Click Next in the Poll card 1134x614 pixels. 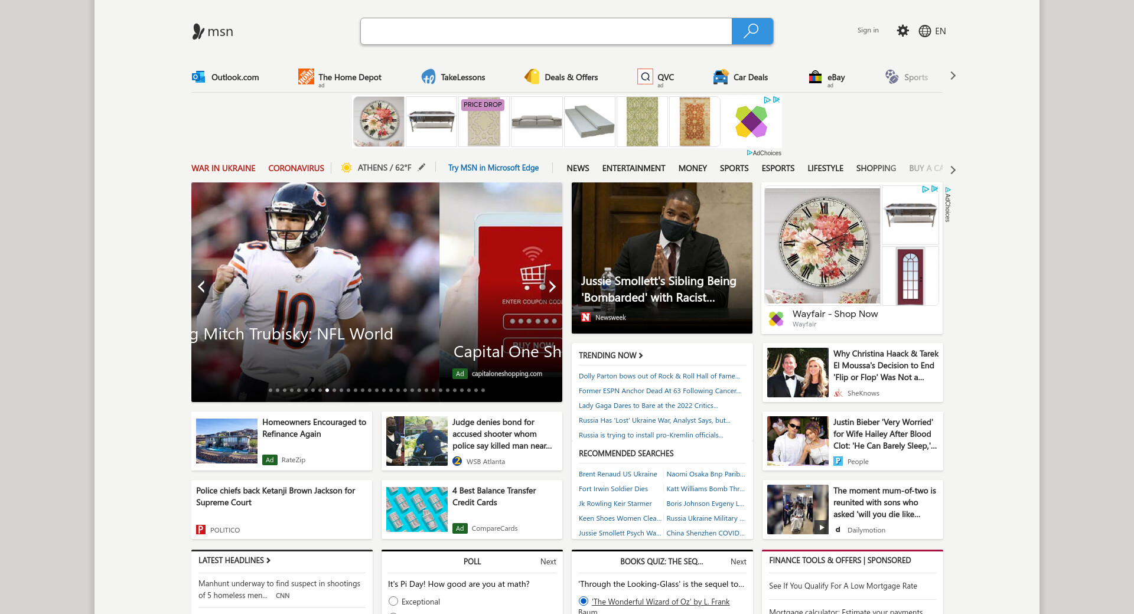tap(548, 561)
